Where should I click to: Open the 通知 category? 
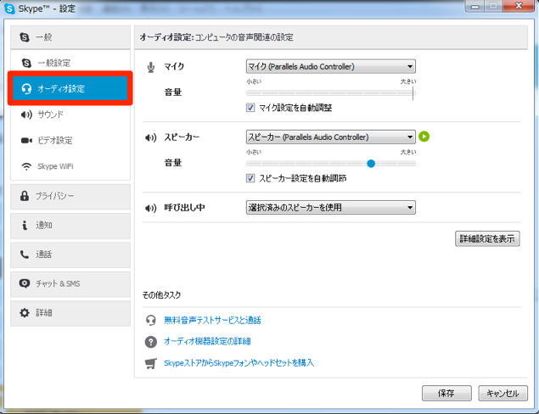pyautogui.click(x=70, y=226)
